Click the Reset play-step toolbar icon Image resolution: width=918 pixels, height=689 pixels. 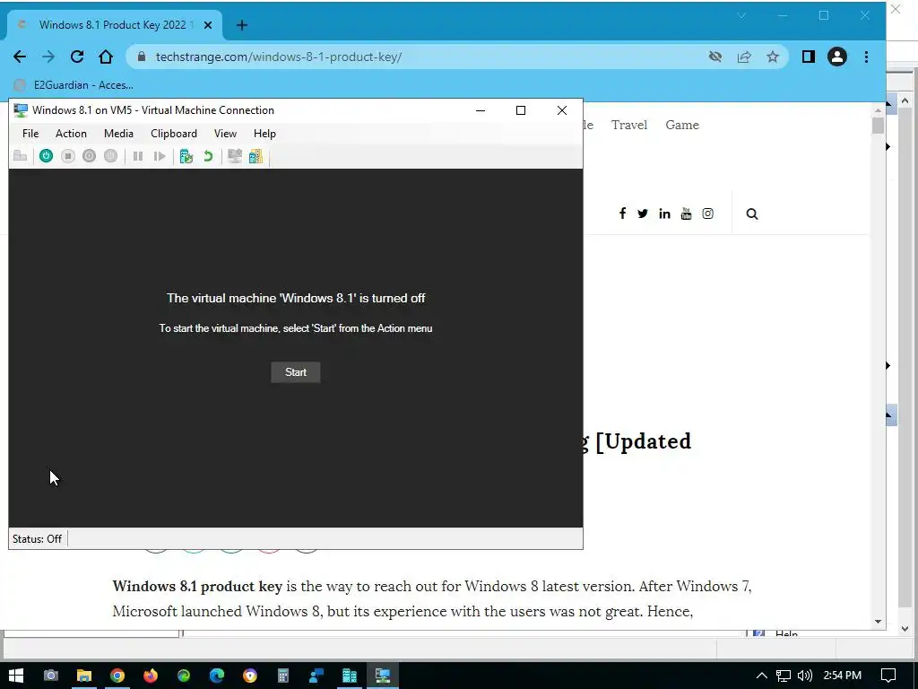[160, 156]
